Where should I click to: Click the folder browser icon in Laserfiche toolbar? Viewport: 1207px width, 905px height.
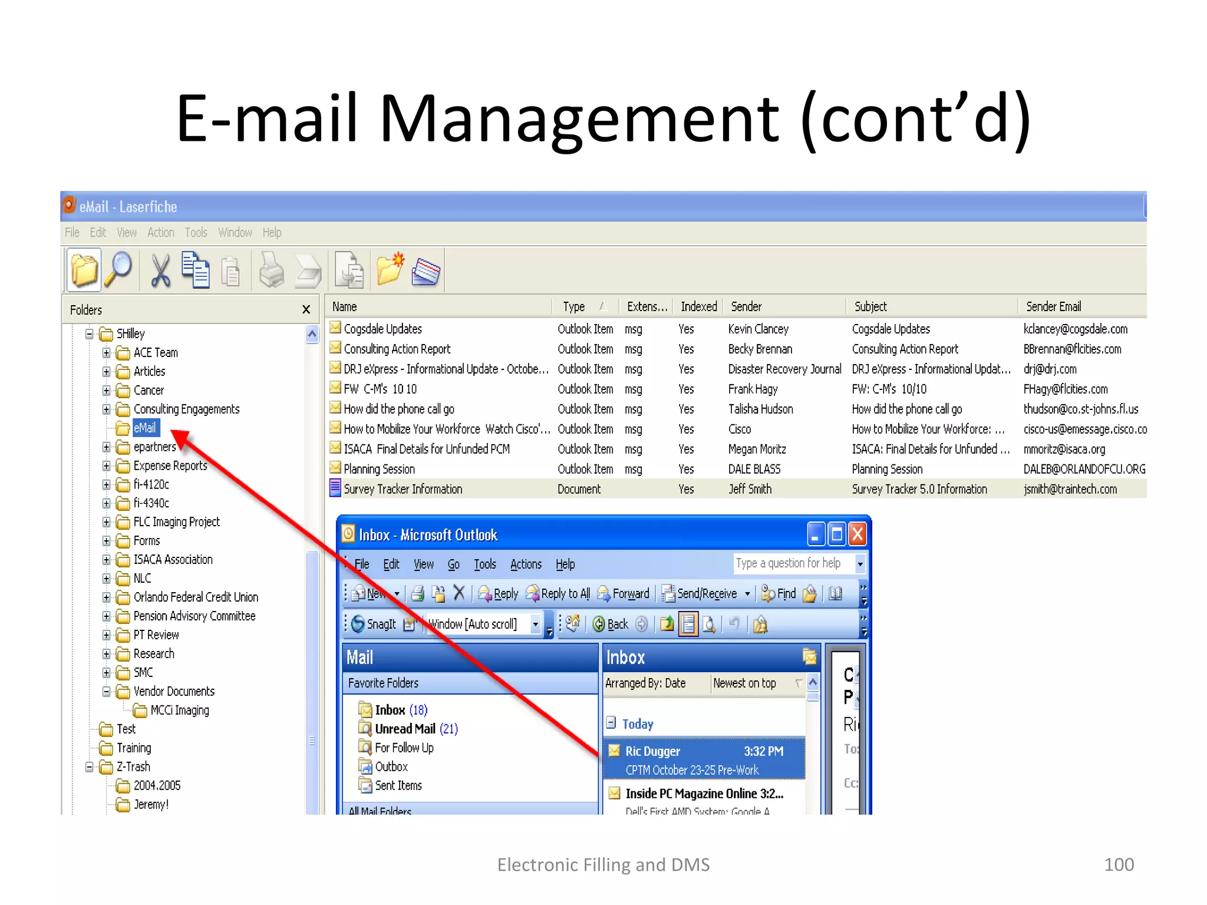tap(84, 270)
